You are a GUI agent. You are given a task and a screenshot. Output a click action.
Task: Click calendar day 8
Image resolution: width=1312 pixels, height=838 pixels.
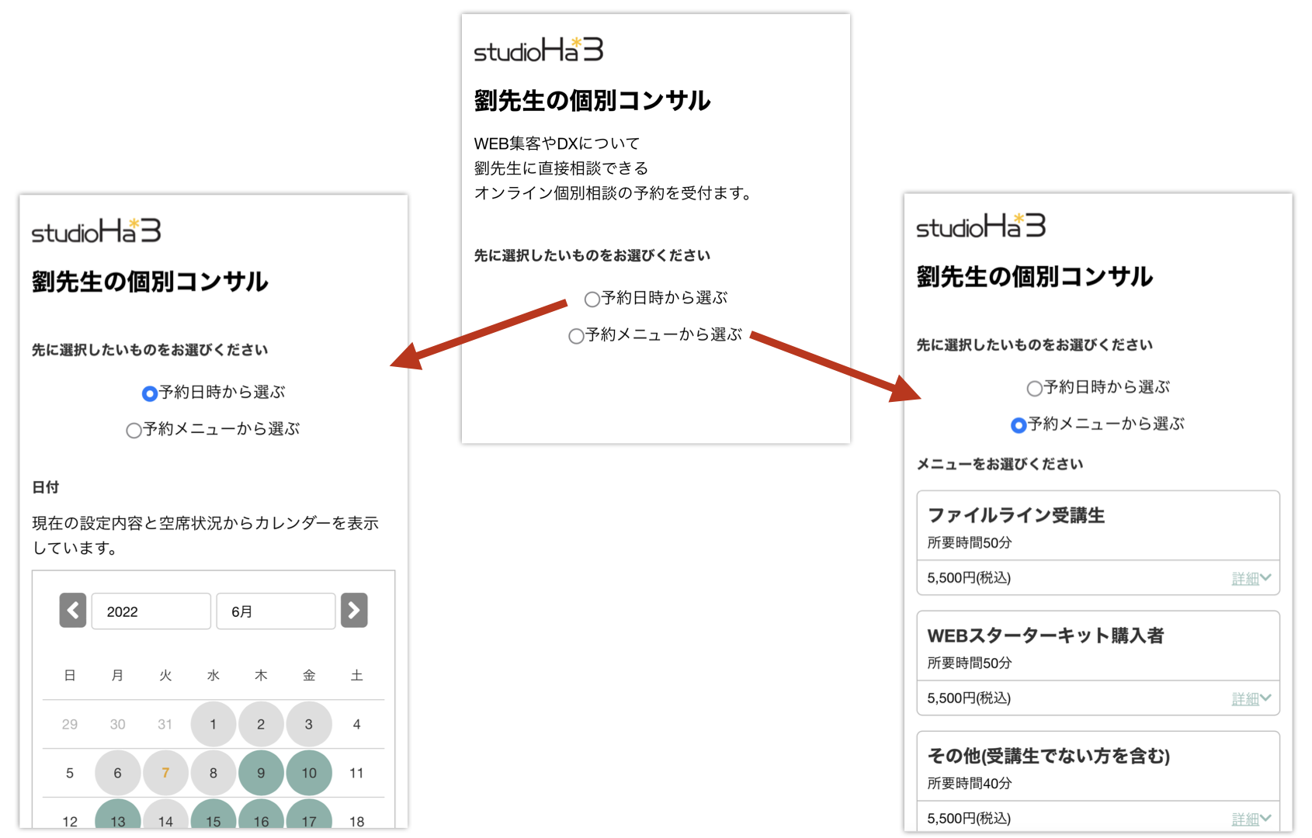pos(213,773)
